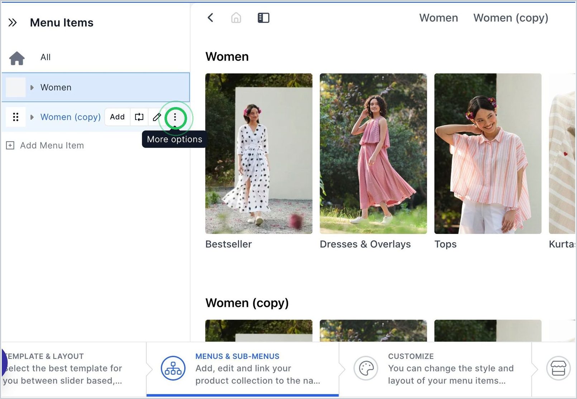Image resolution: width=577 pixels, height=399 pixels.
Task: Open the Menus & Sub-Menus step
Action: [x=243, y=369]
